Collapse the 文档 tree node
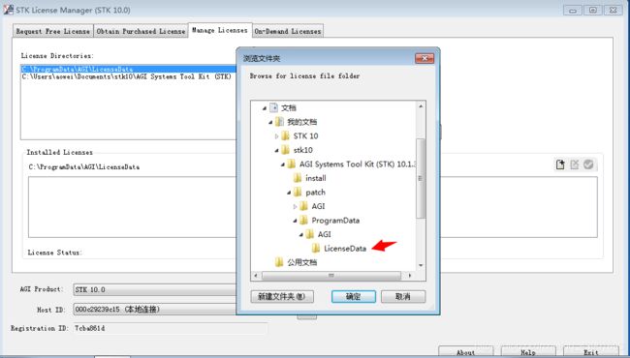The height and width of the screenshot is (358, 630). [x=265, y=108]
